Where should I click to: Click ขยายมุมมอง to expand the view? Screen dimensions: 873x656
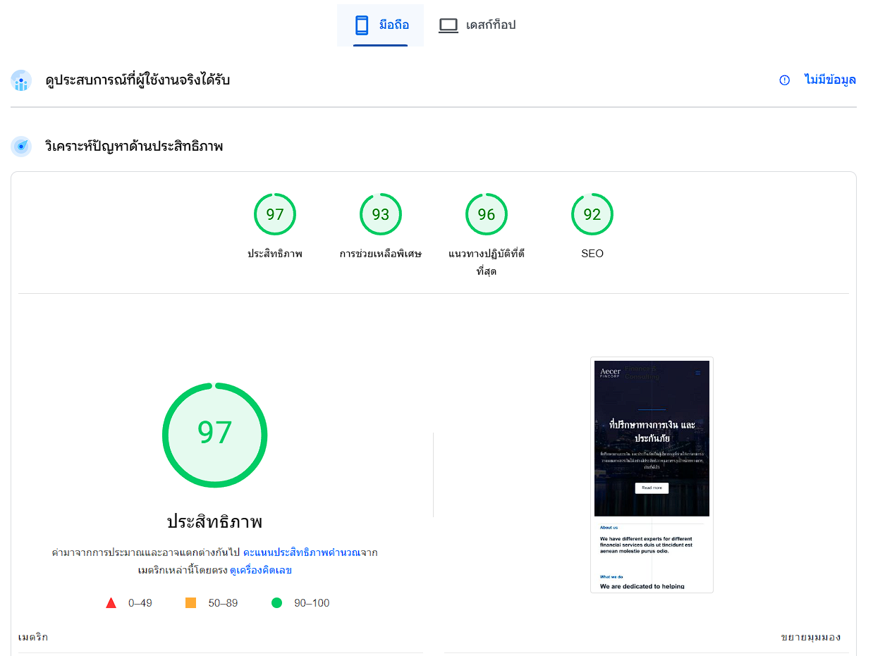click(810, 637)
